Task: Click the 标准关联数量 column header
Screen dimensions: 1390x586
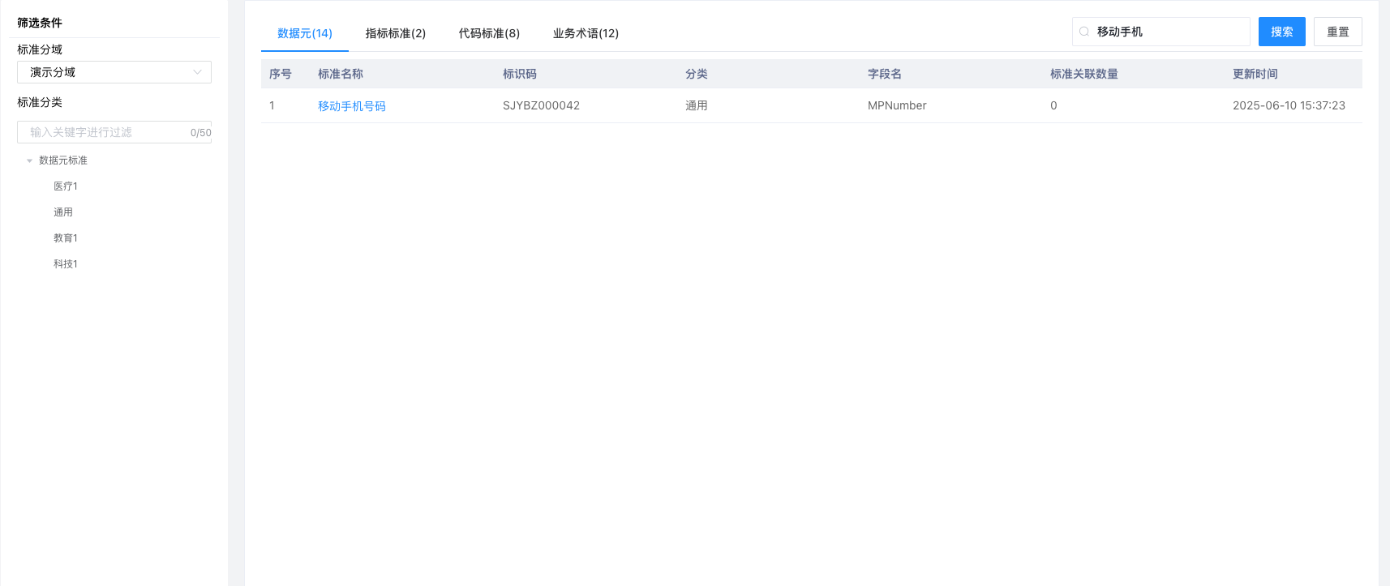Action: click(x=1084, y=74)
